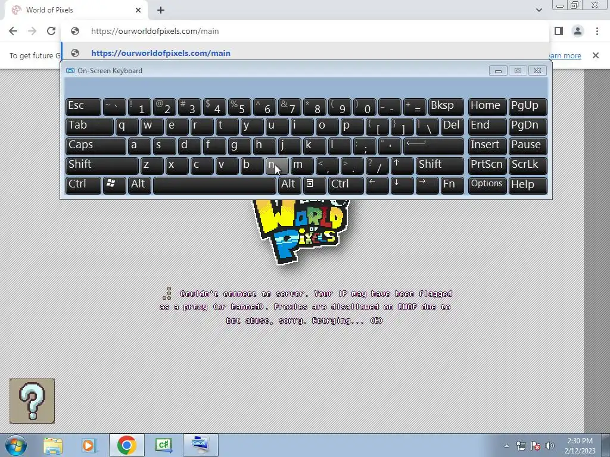This screenshot has width=610, height=457.
Task: Click the End key
Action: coord(487,126)
